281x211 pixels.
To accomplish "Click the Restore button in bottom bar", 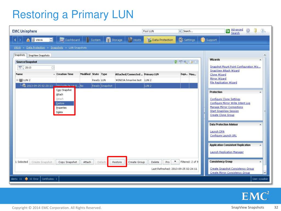I will point(117,162).
